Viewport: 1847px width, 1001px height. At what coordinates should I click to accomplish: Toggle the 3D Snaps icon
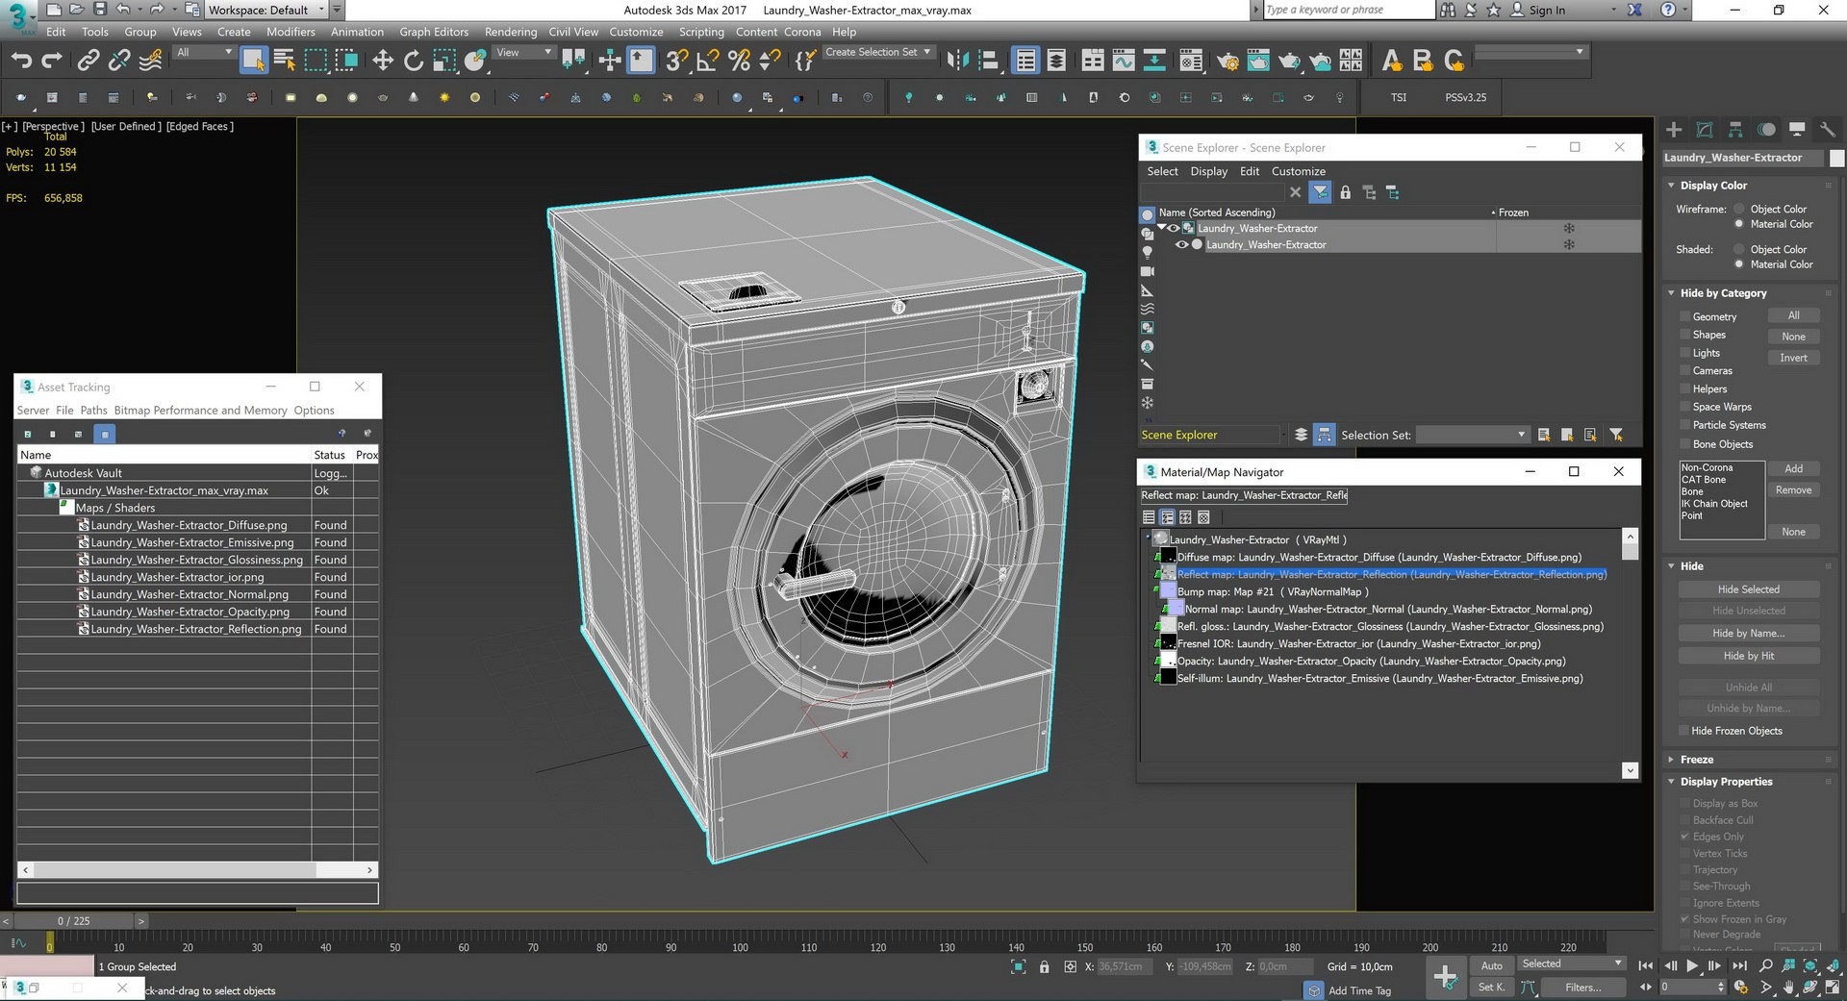[676, 61]
